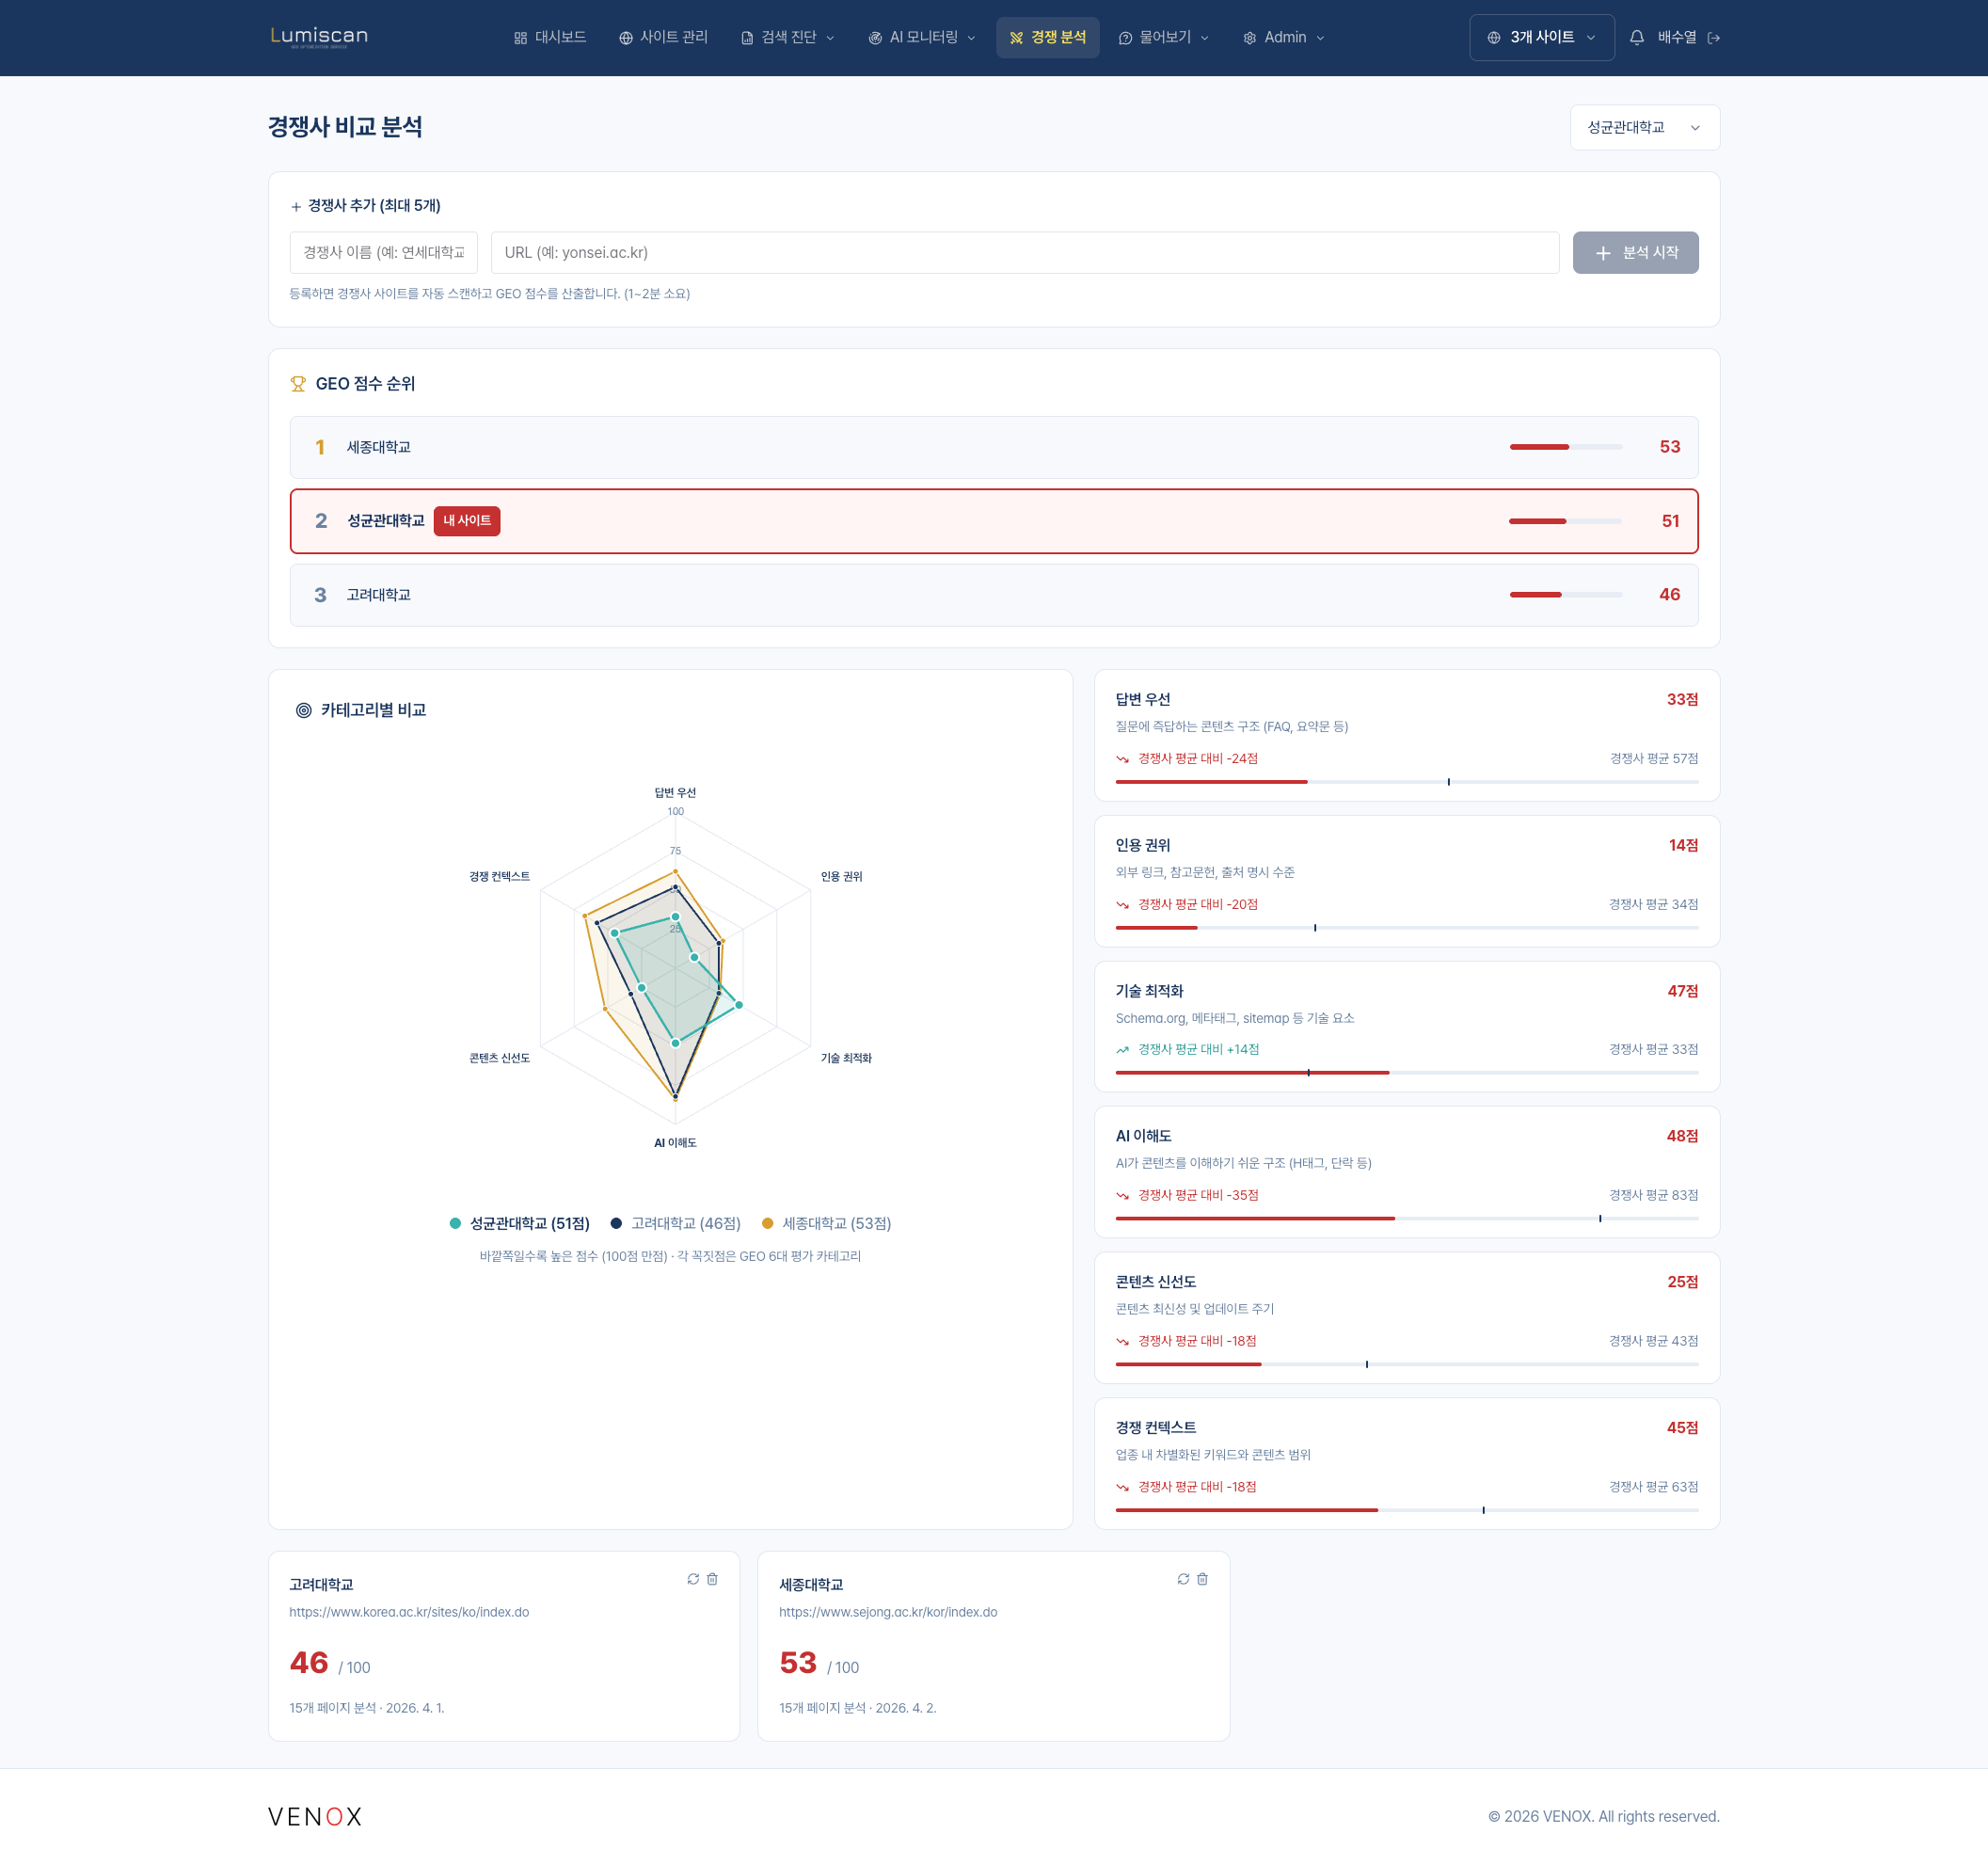Delete the 세종대학교 competitor card
The image size is (1988, 1865).
pyautogui.click(x=1202, y=1578)
